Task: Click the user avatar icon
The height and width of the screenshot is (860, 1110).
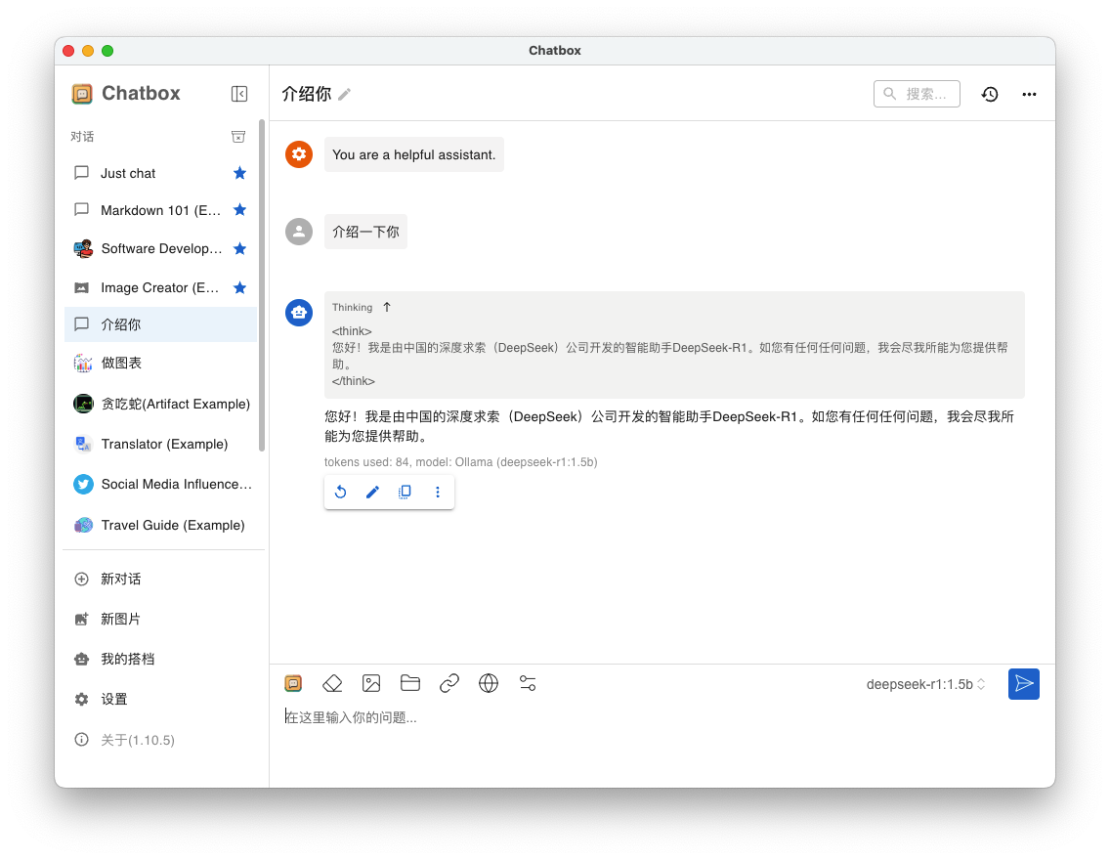Action: click(299, 232)
